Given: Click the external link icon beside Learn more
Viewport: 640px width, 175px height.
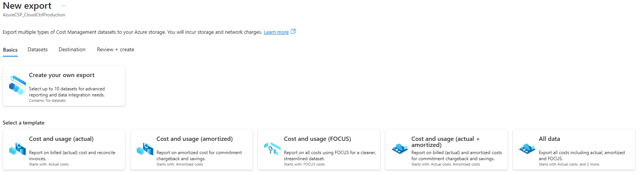Looking at the screenshot, I should click(x=293, y=32).
